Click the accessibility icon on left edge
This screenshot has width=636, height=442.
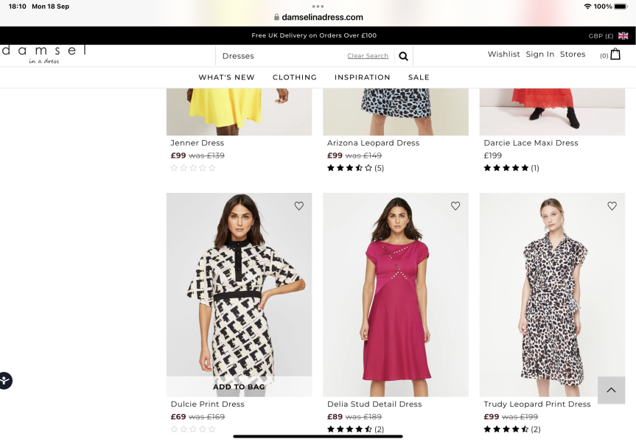[x=5, y=381]
